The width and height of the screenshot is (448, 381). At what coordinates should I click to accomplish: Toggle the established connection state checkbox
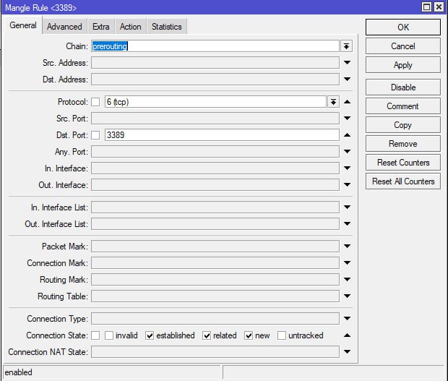point(150,335)
